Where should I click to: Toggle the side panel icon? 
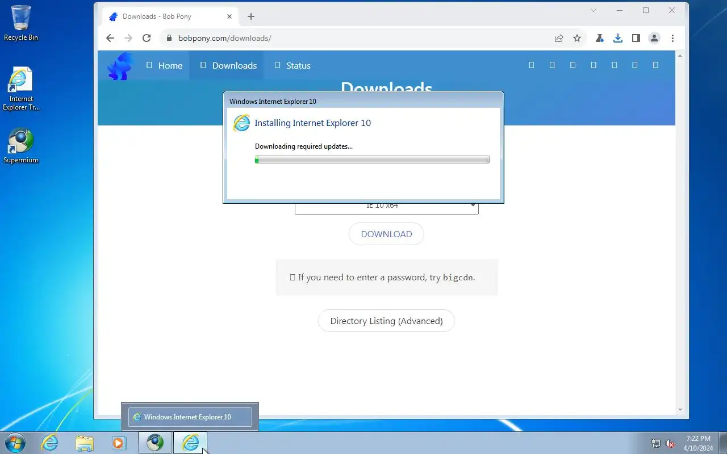coord(636,38)
